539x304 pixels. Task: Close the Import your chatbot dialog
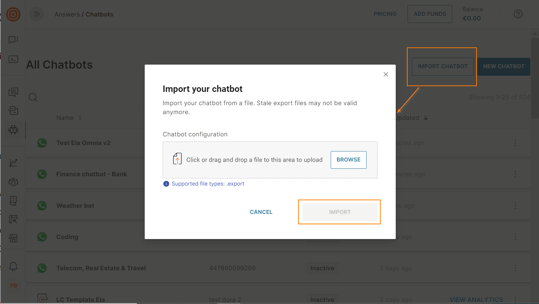point(386,74)
